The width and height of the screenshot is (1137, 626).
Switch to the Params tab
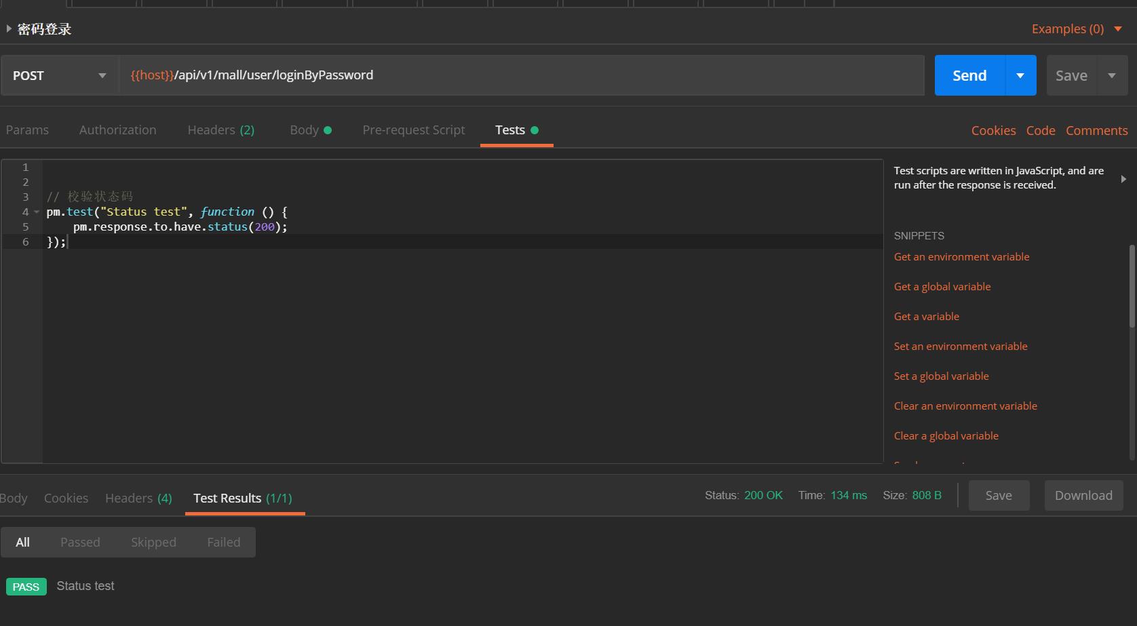click(27, 130)
